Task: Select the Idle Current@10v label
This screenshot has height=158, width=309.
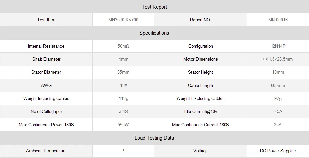Action: (x=201, y=112)
